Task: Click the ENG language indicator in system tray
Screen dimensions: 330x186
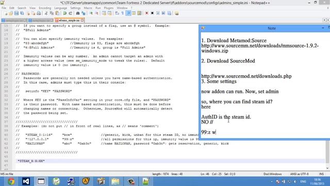Action: pyautogui.click(x=303, y=181)
